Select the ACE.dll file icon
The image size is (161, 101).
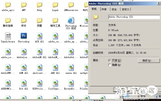[40, 36]
